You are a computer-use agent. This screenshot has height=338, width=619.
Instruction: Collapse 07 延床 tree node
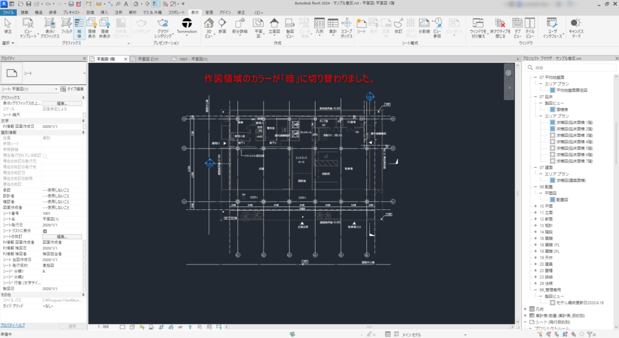coord(536,97)
